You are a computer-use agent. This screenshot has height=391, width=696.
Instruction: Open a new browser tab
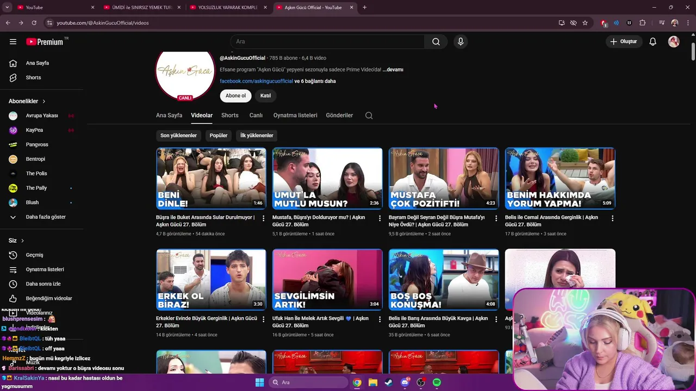(364, 7)
